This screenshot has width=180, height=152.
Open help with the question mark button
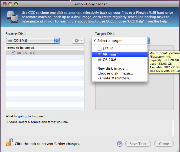pyautogui.click(x=120, y=144)
